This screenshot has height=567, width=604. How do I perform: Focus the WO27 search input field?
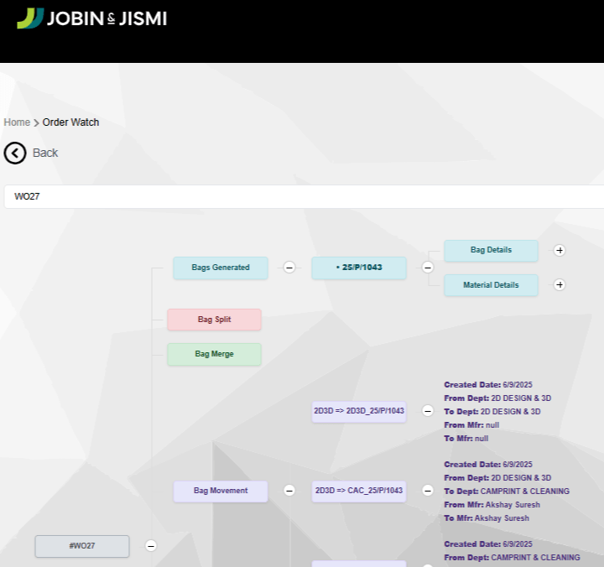click(302, 196)
